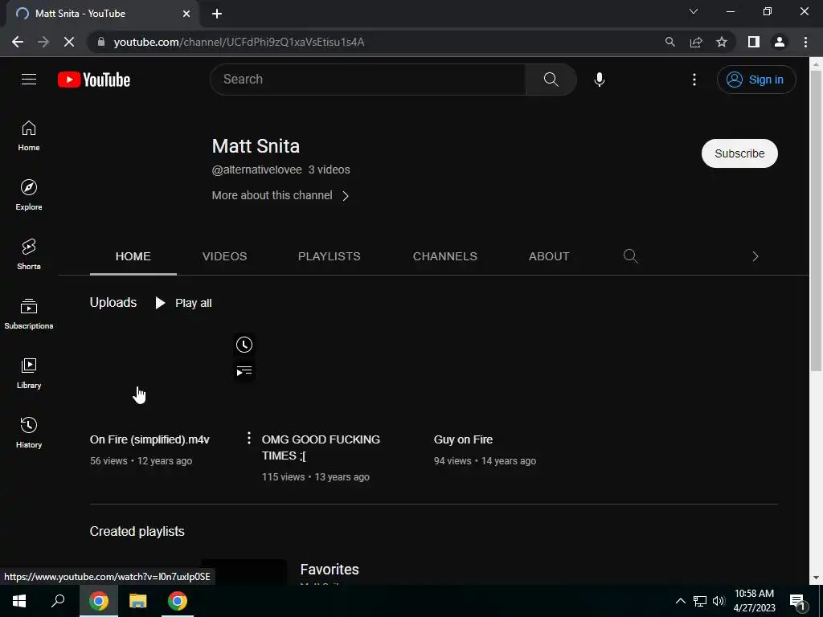This screenshot has height=617, width=823.
Task: Open File Explorer from the taskbar
Action: [137, 601]
